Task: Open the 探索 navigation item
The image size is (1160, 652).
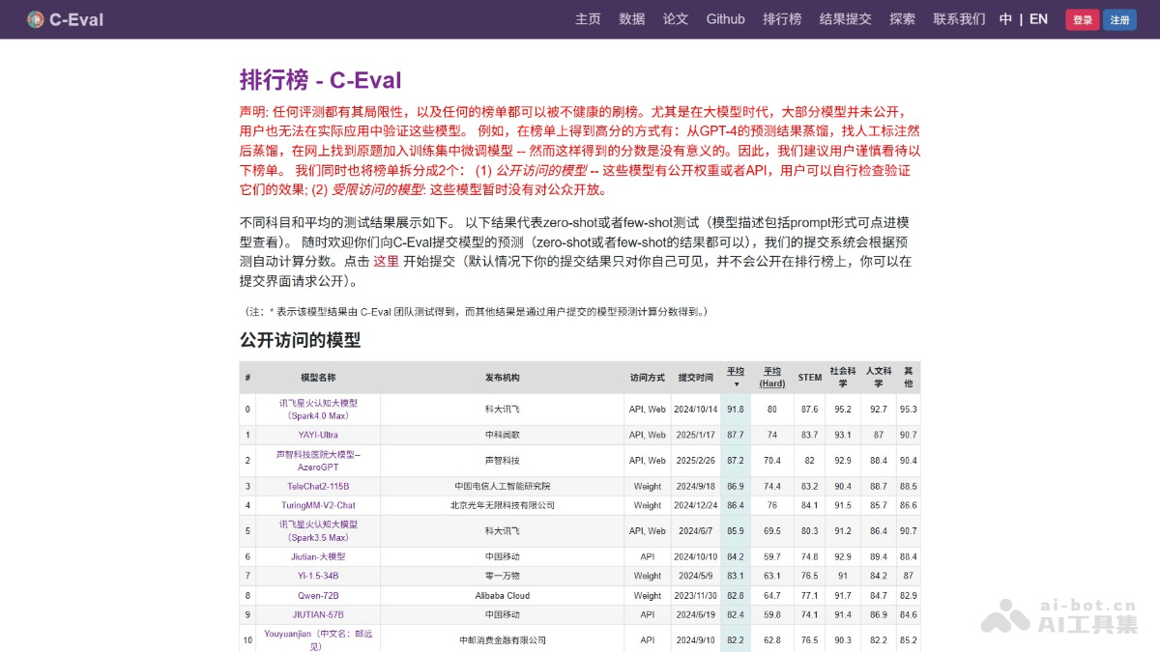Action: point(902,18)
